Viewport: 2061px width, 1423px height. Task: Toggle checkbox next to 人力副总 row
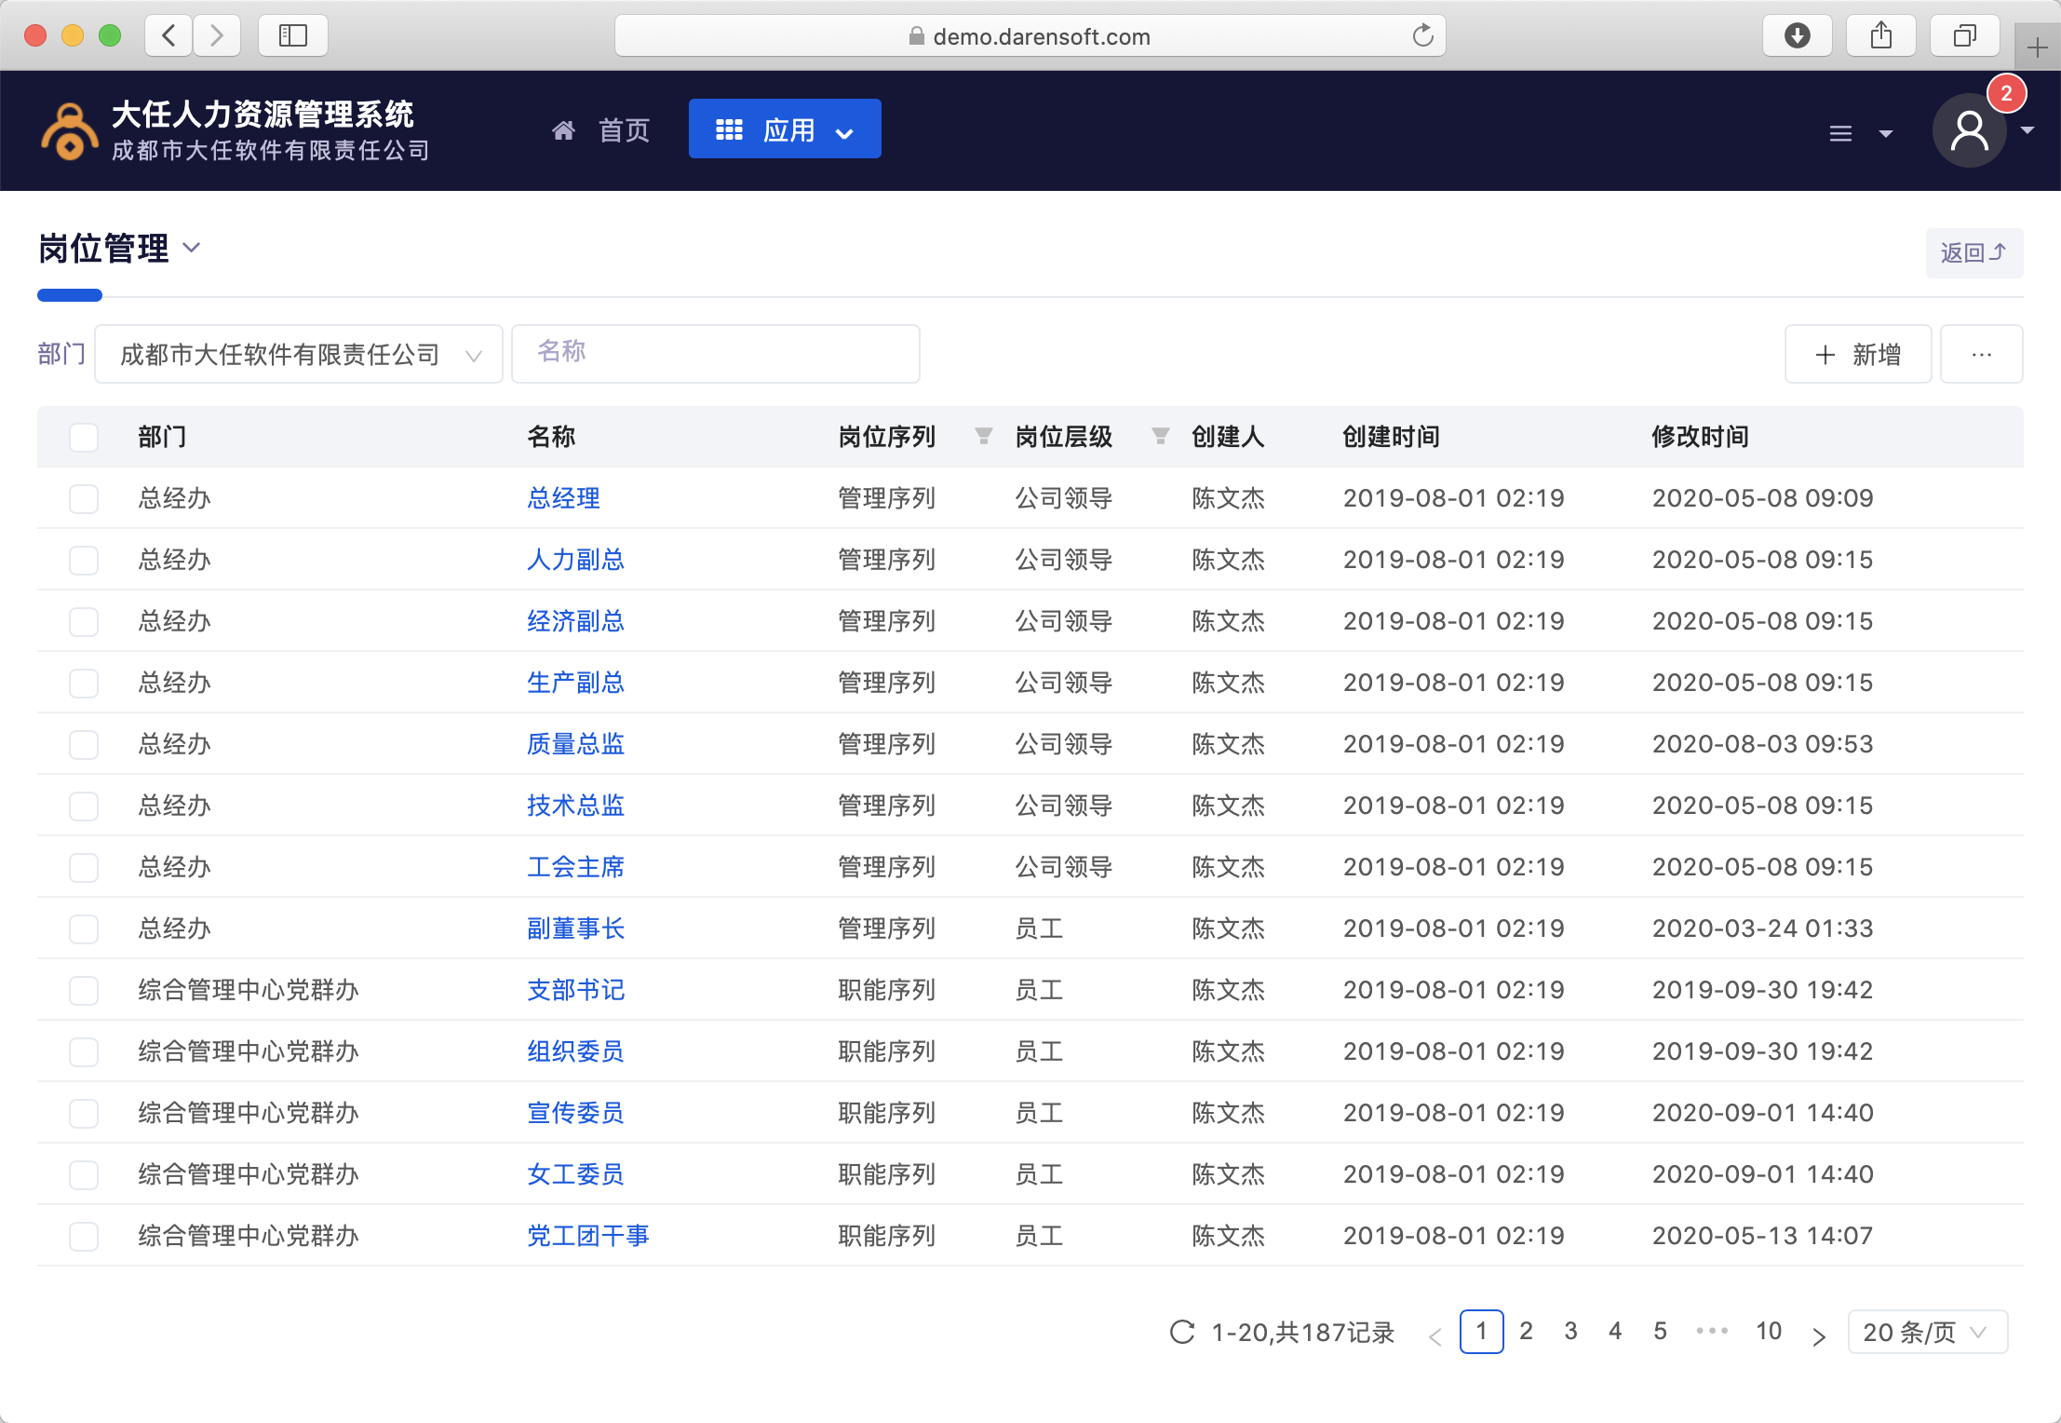[x=87, y=560]
